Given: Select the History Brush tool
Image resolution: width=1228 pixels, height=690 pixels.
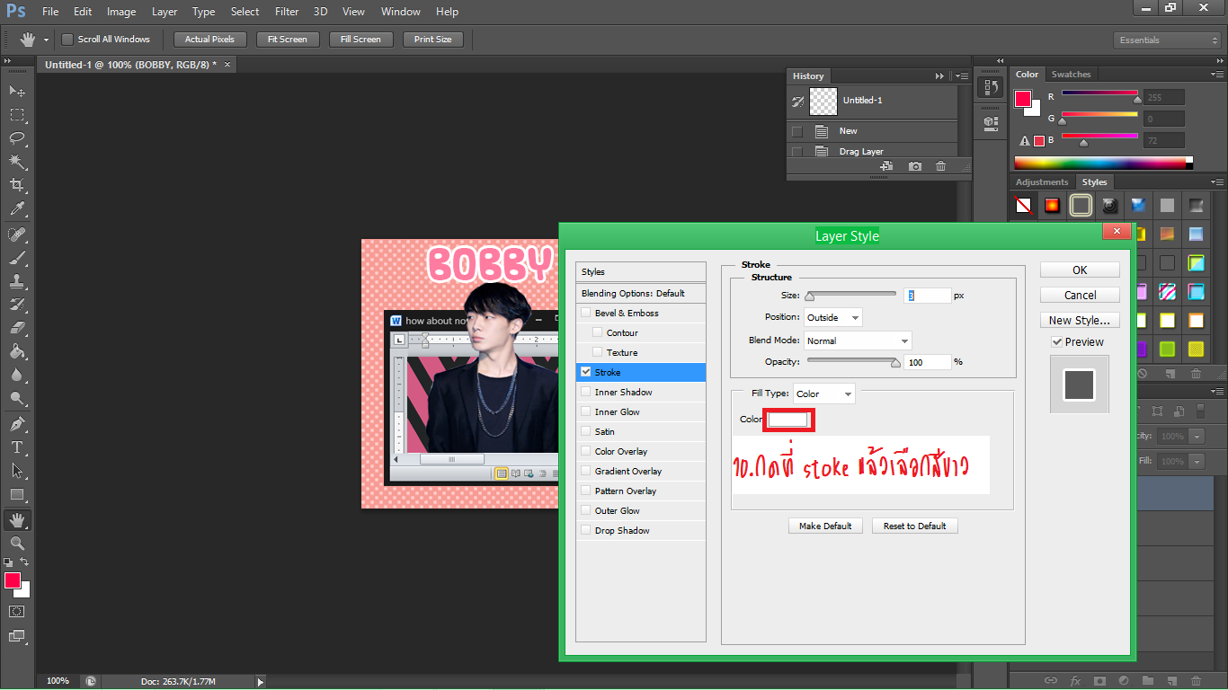Looking at the screenshot, I should coord(17,305).
